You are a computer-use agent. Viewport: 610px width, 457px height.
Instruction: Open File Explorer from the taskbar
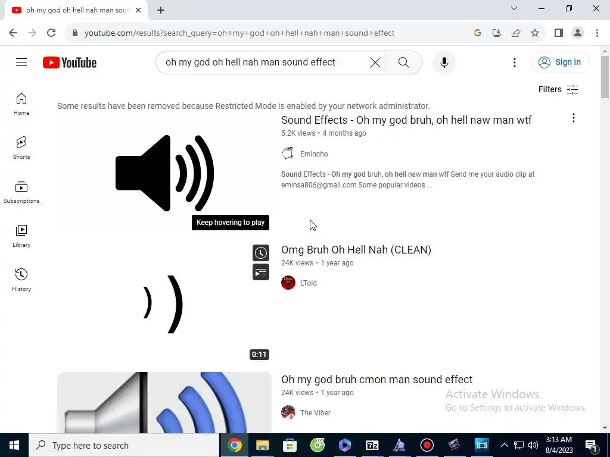pyautogui.click(x=262, y=445)
